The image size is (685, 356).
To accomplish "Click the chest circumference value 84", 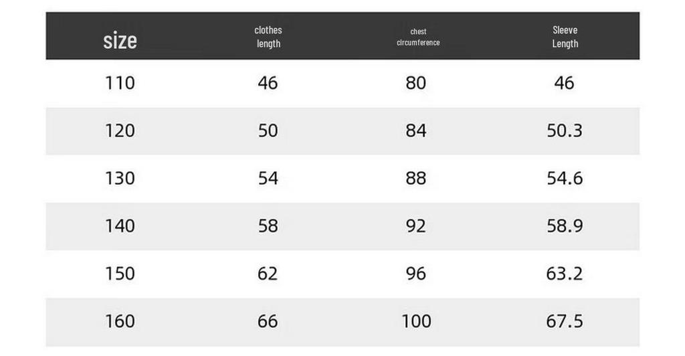I will click(x=416, y=130).
